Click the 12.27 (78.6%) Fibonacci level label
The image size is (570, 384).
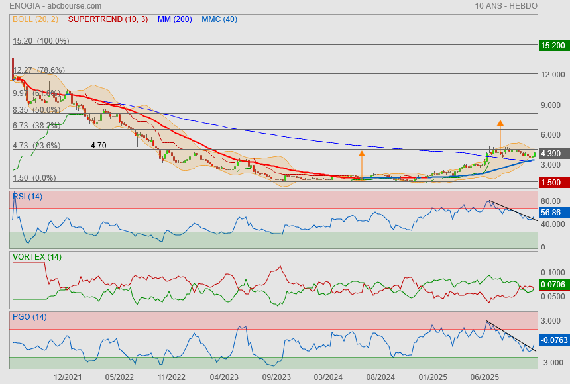pyautogui.click(x=38, y=70)
